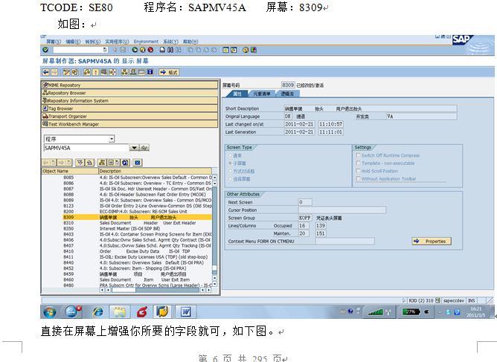This screenshot has width=497, height=362.
Task: Click the Next Screen input field
Action: point(305,202)
